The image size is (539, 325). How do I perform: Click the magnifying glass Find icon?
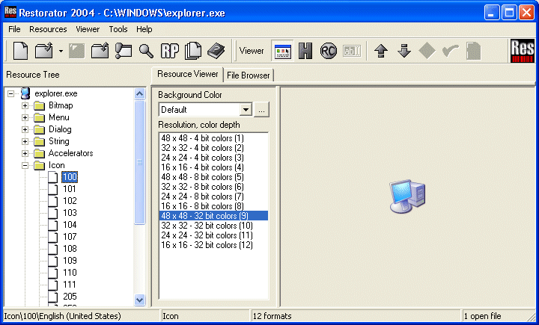coord(146,51)
